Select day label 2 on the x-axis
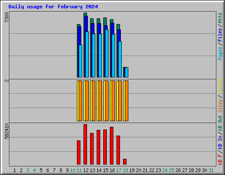 point(21,170)
